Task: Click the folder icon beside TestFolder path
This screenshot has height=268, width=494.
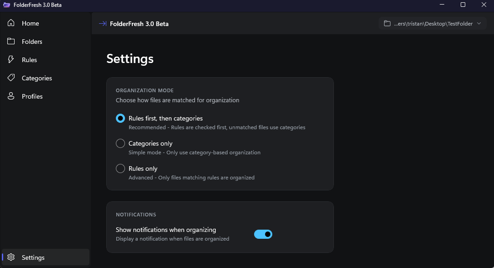Action: coord(387,23)
